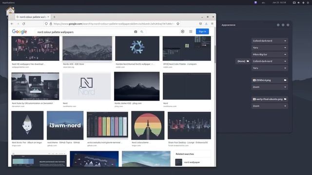This screenshot has width=312, height=175.
Task: Expand the Mkos-Big-Sur dropdown
Action: [270, 54]
